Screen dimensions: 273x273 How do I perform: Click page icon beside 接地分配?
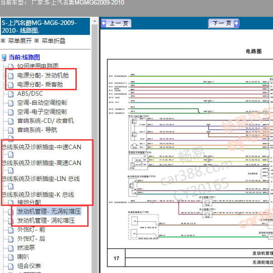[10, 203]
